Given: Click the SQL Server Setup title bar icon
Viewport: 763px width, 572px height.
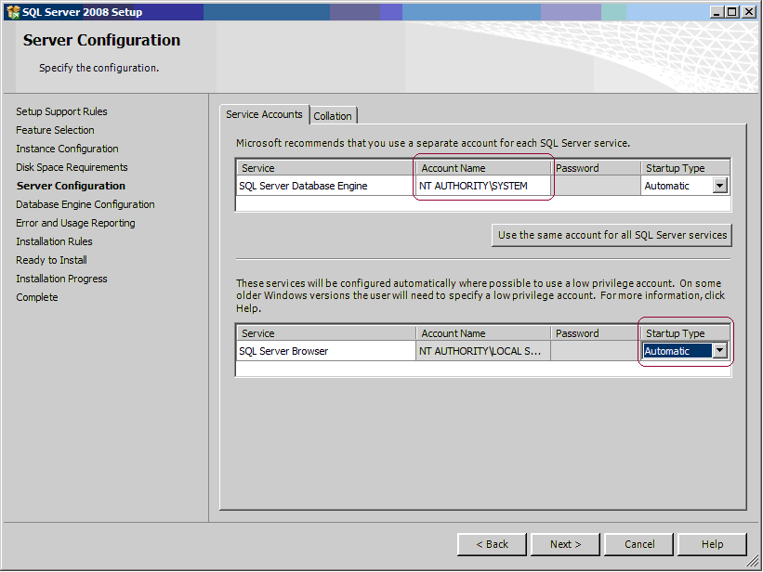Looking at the screenshot, I should tap(13, 12).
